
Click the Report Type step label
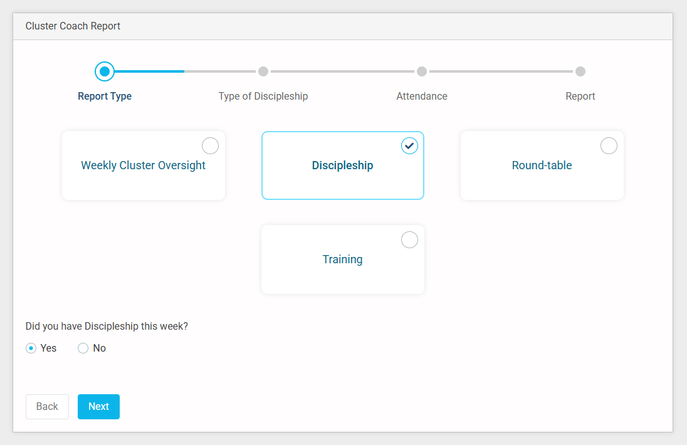105,97
